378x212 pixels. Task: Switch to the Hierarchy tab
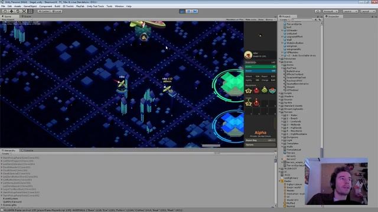tap(9, 151)
